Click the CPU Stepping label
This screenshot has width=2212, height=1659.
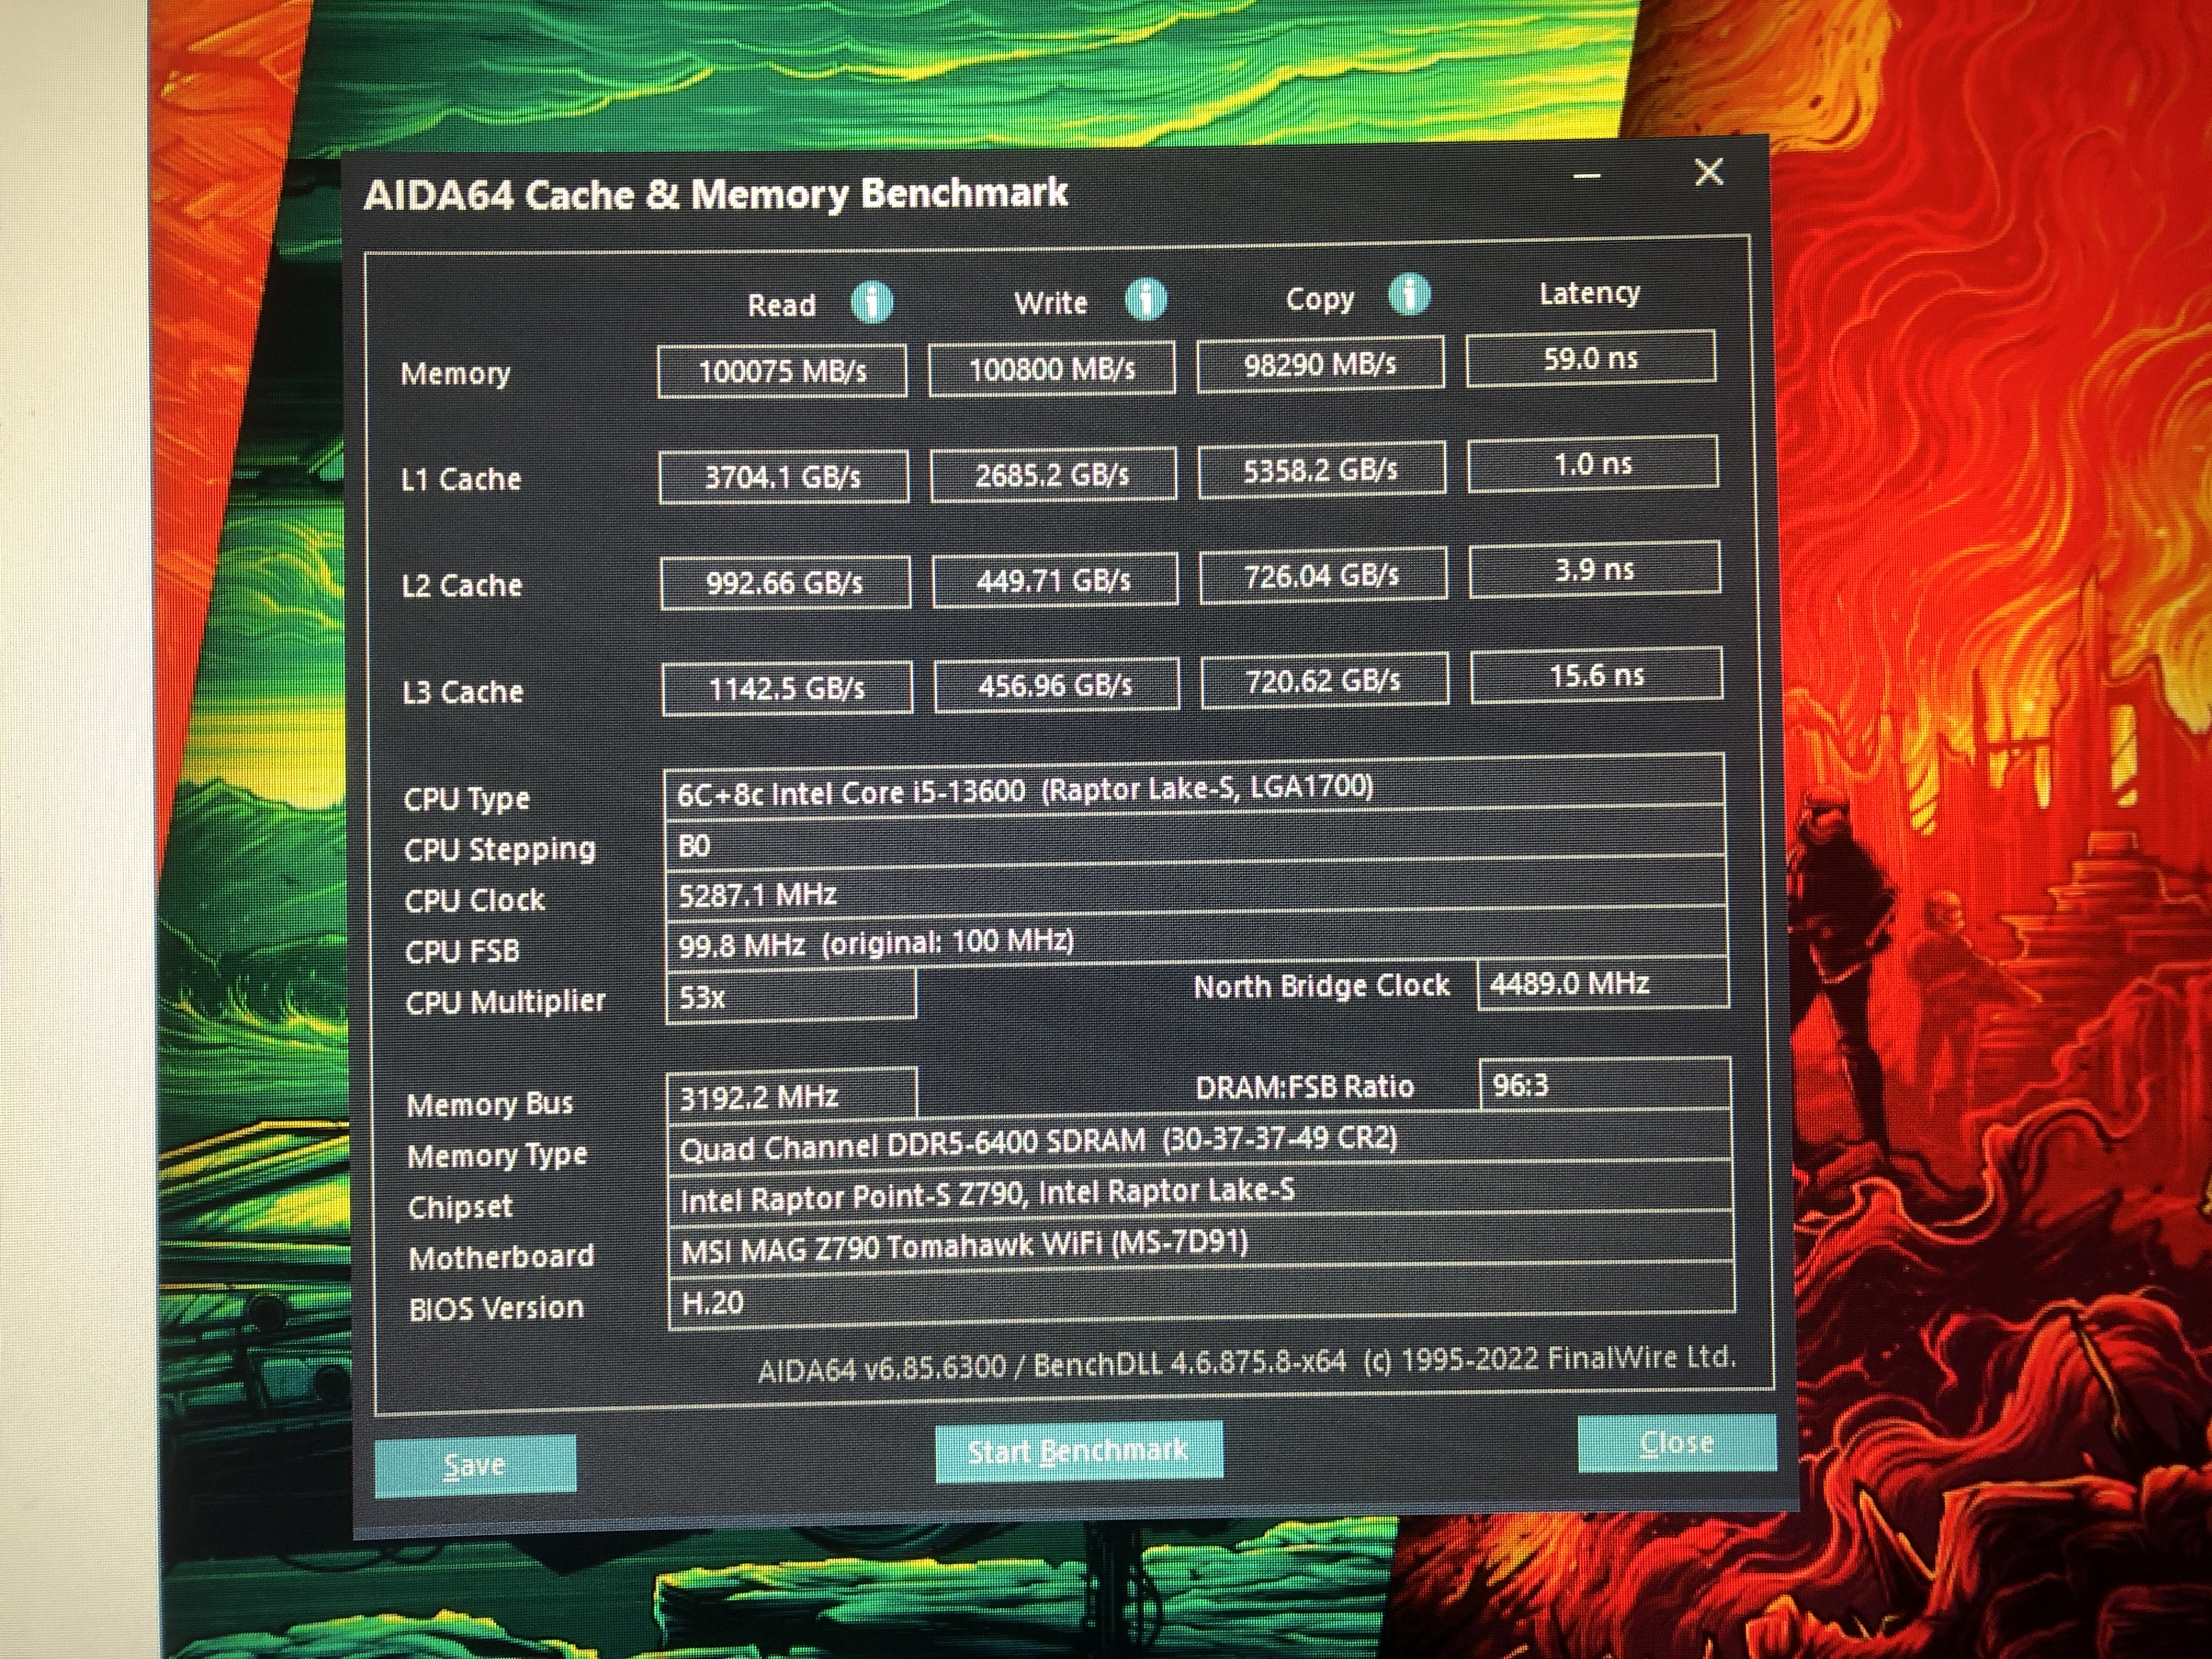[x=500, y=849]
